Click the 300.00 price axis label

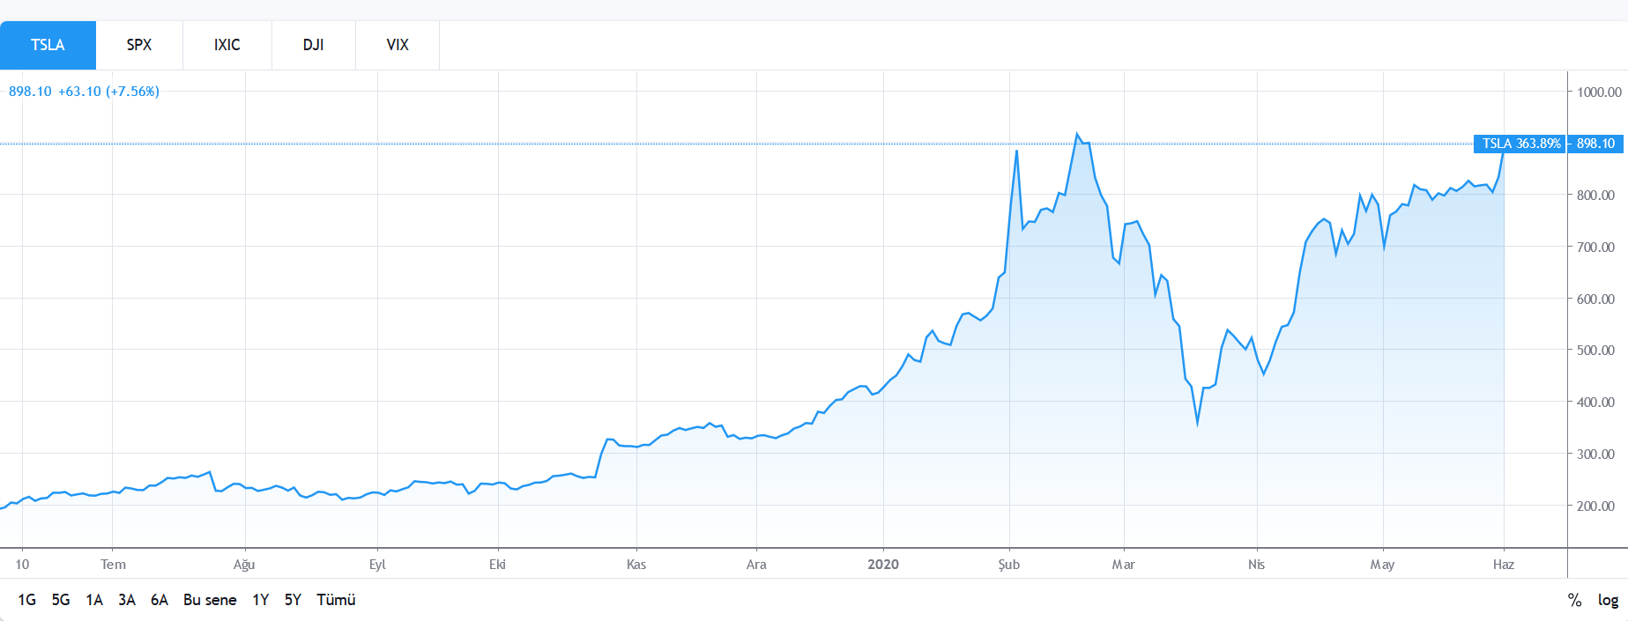(1595, 455)
